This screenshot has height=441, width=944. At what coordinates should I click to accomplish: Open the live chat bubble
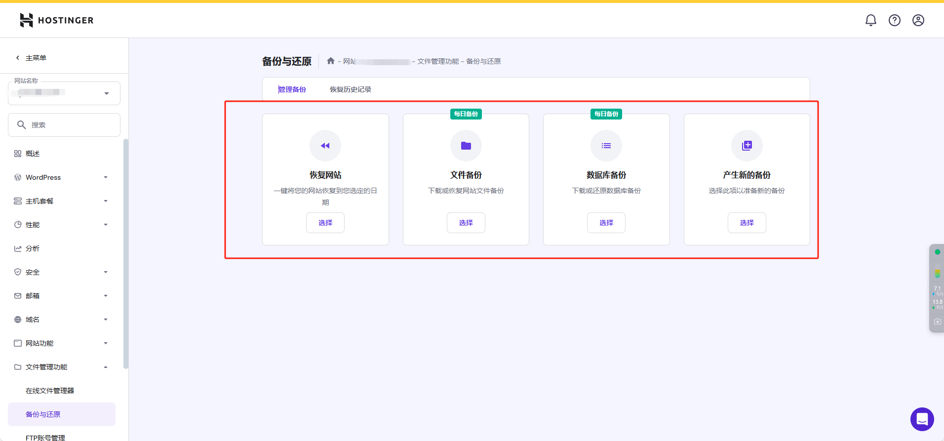coord(922,419)
